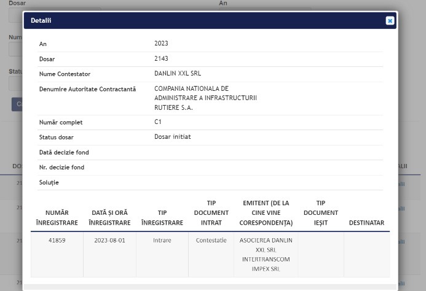Select the complet number C1

pyautogui.click(x=158, y=122)
